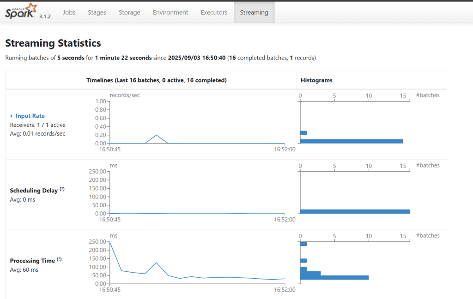Select the Environment tab
This screenshot has width=473, height=299.
tap(170, 12)
